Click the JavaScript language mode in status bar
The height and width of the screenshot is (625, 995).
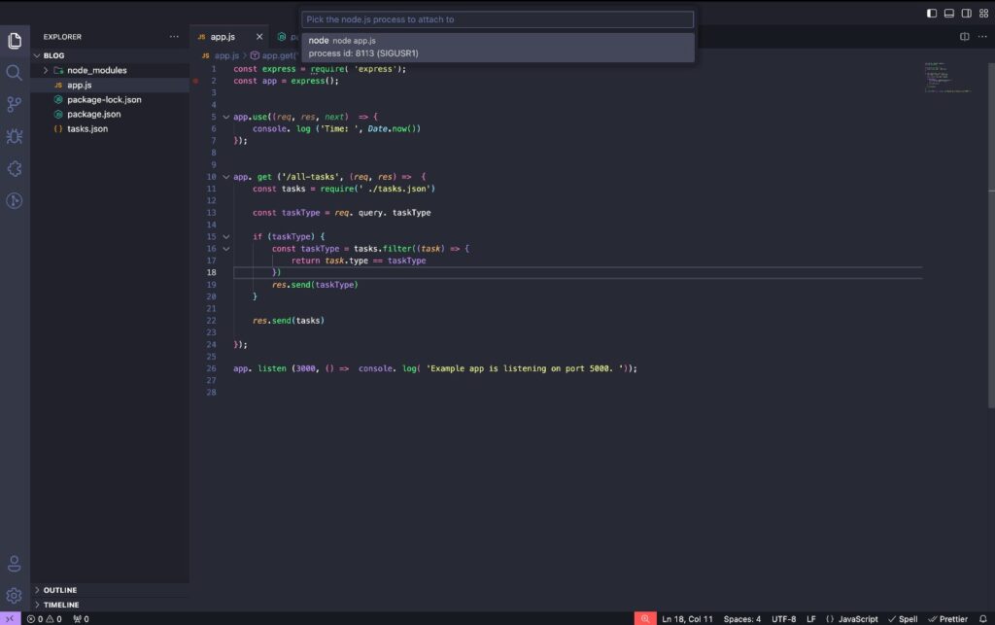(x=851, y=618)
